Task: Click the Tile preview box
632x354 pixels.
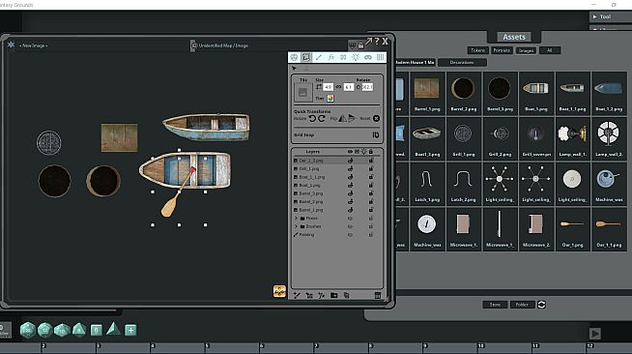Action: click(302, 92)
